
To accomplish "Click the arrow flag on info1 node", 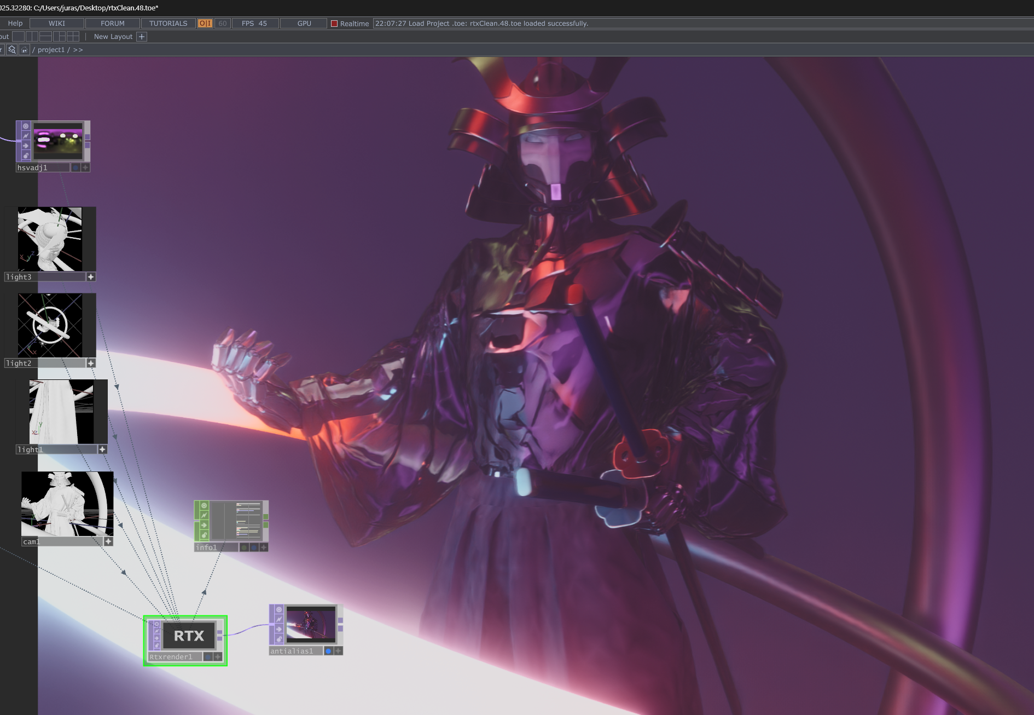I will tap(204, 525).
